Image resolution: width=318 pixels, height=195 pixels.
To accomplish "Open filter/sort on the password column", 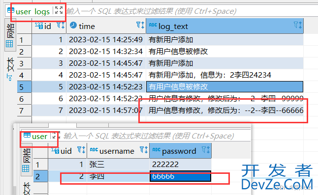I will click(x=206, y=150).
